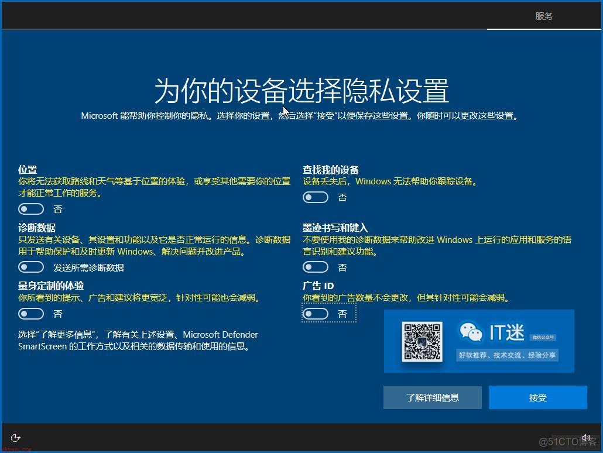This screenshot has width=603, height=453.
Task: Click the 广告 ID heading
Action: pos(318,286)
